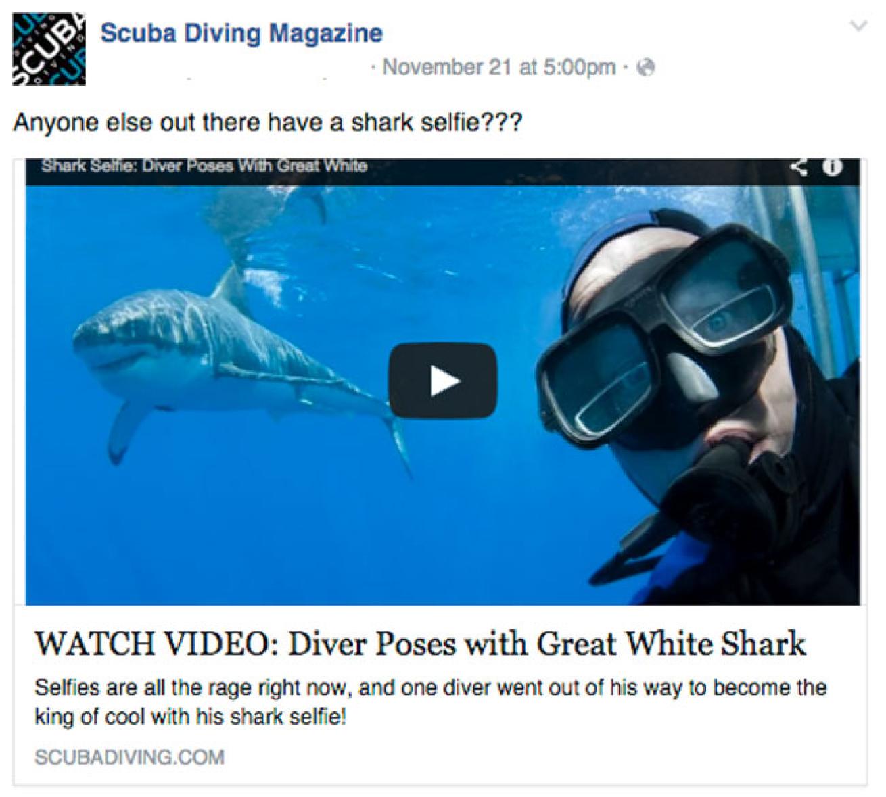Click the globe public-privacy icon
This screenshot has width=886, height=797.
[646, 68]
